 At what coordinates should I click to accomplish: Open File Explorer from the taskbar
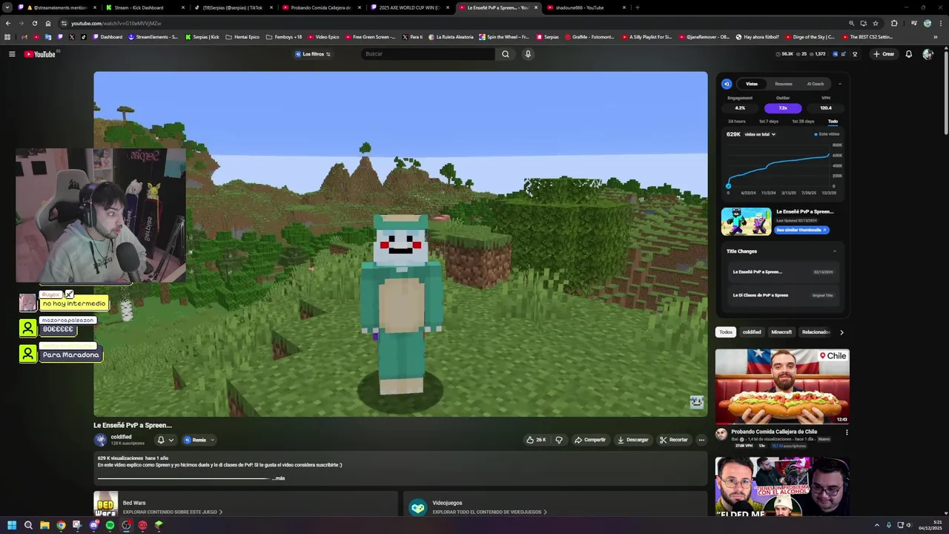click(44, 525)
